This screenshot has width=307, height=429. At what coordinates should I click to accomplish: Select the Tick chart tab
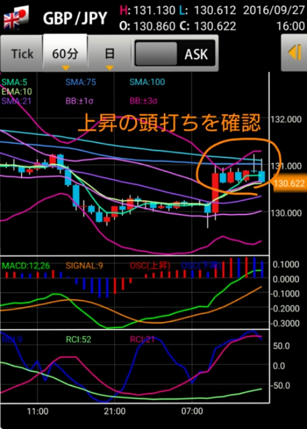(x=22, y=53)
